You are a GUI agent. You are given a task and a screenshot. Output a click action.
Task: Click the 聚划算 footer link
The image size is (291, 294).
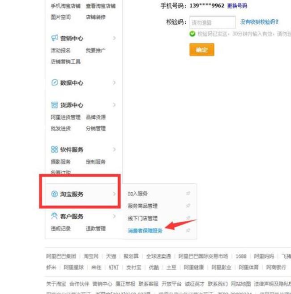(131, 256)
